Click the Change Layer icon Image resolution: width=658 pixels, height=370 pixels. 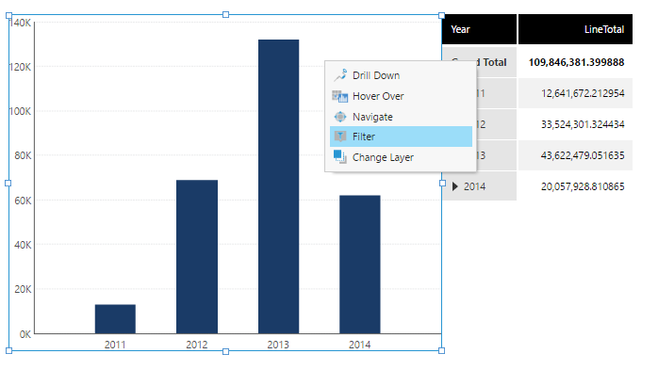[340, 157]
